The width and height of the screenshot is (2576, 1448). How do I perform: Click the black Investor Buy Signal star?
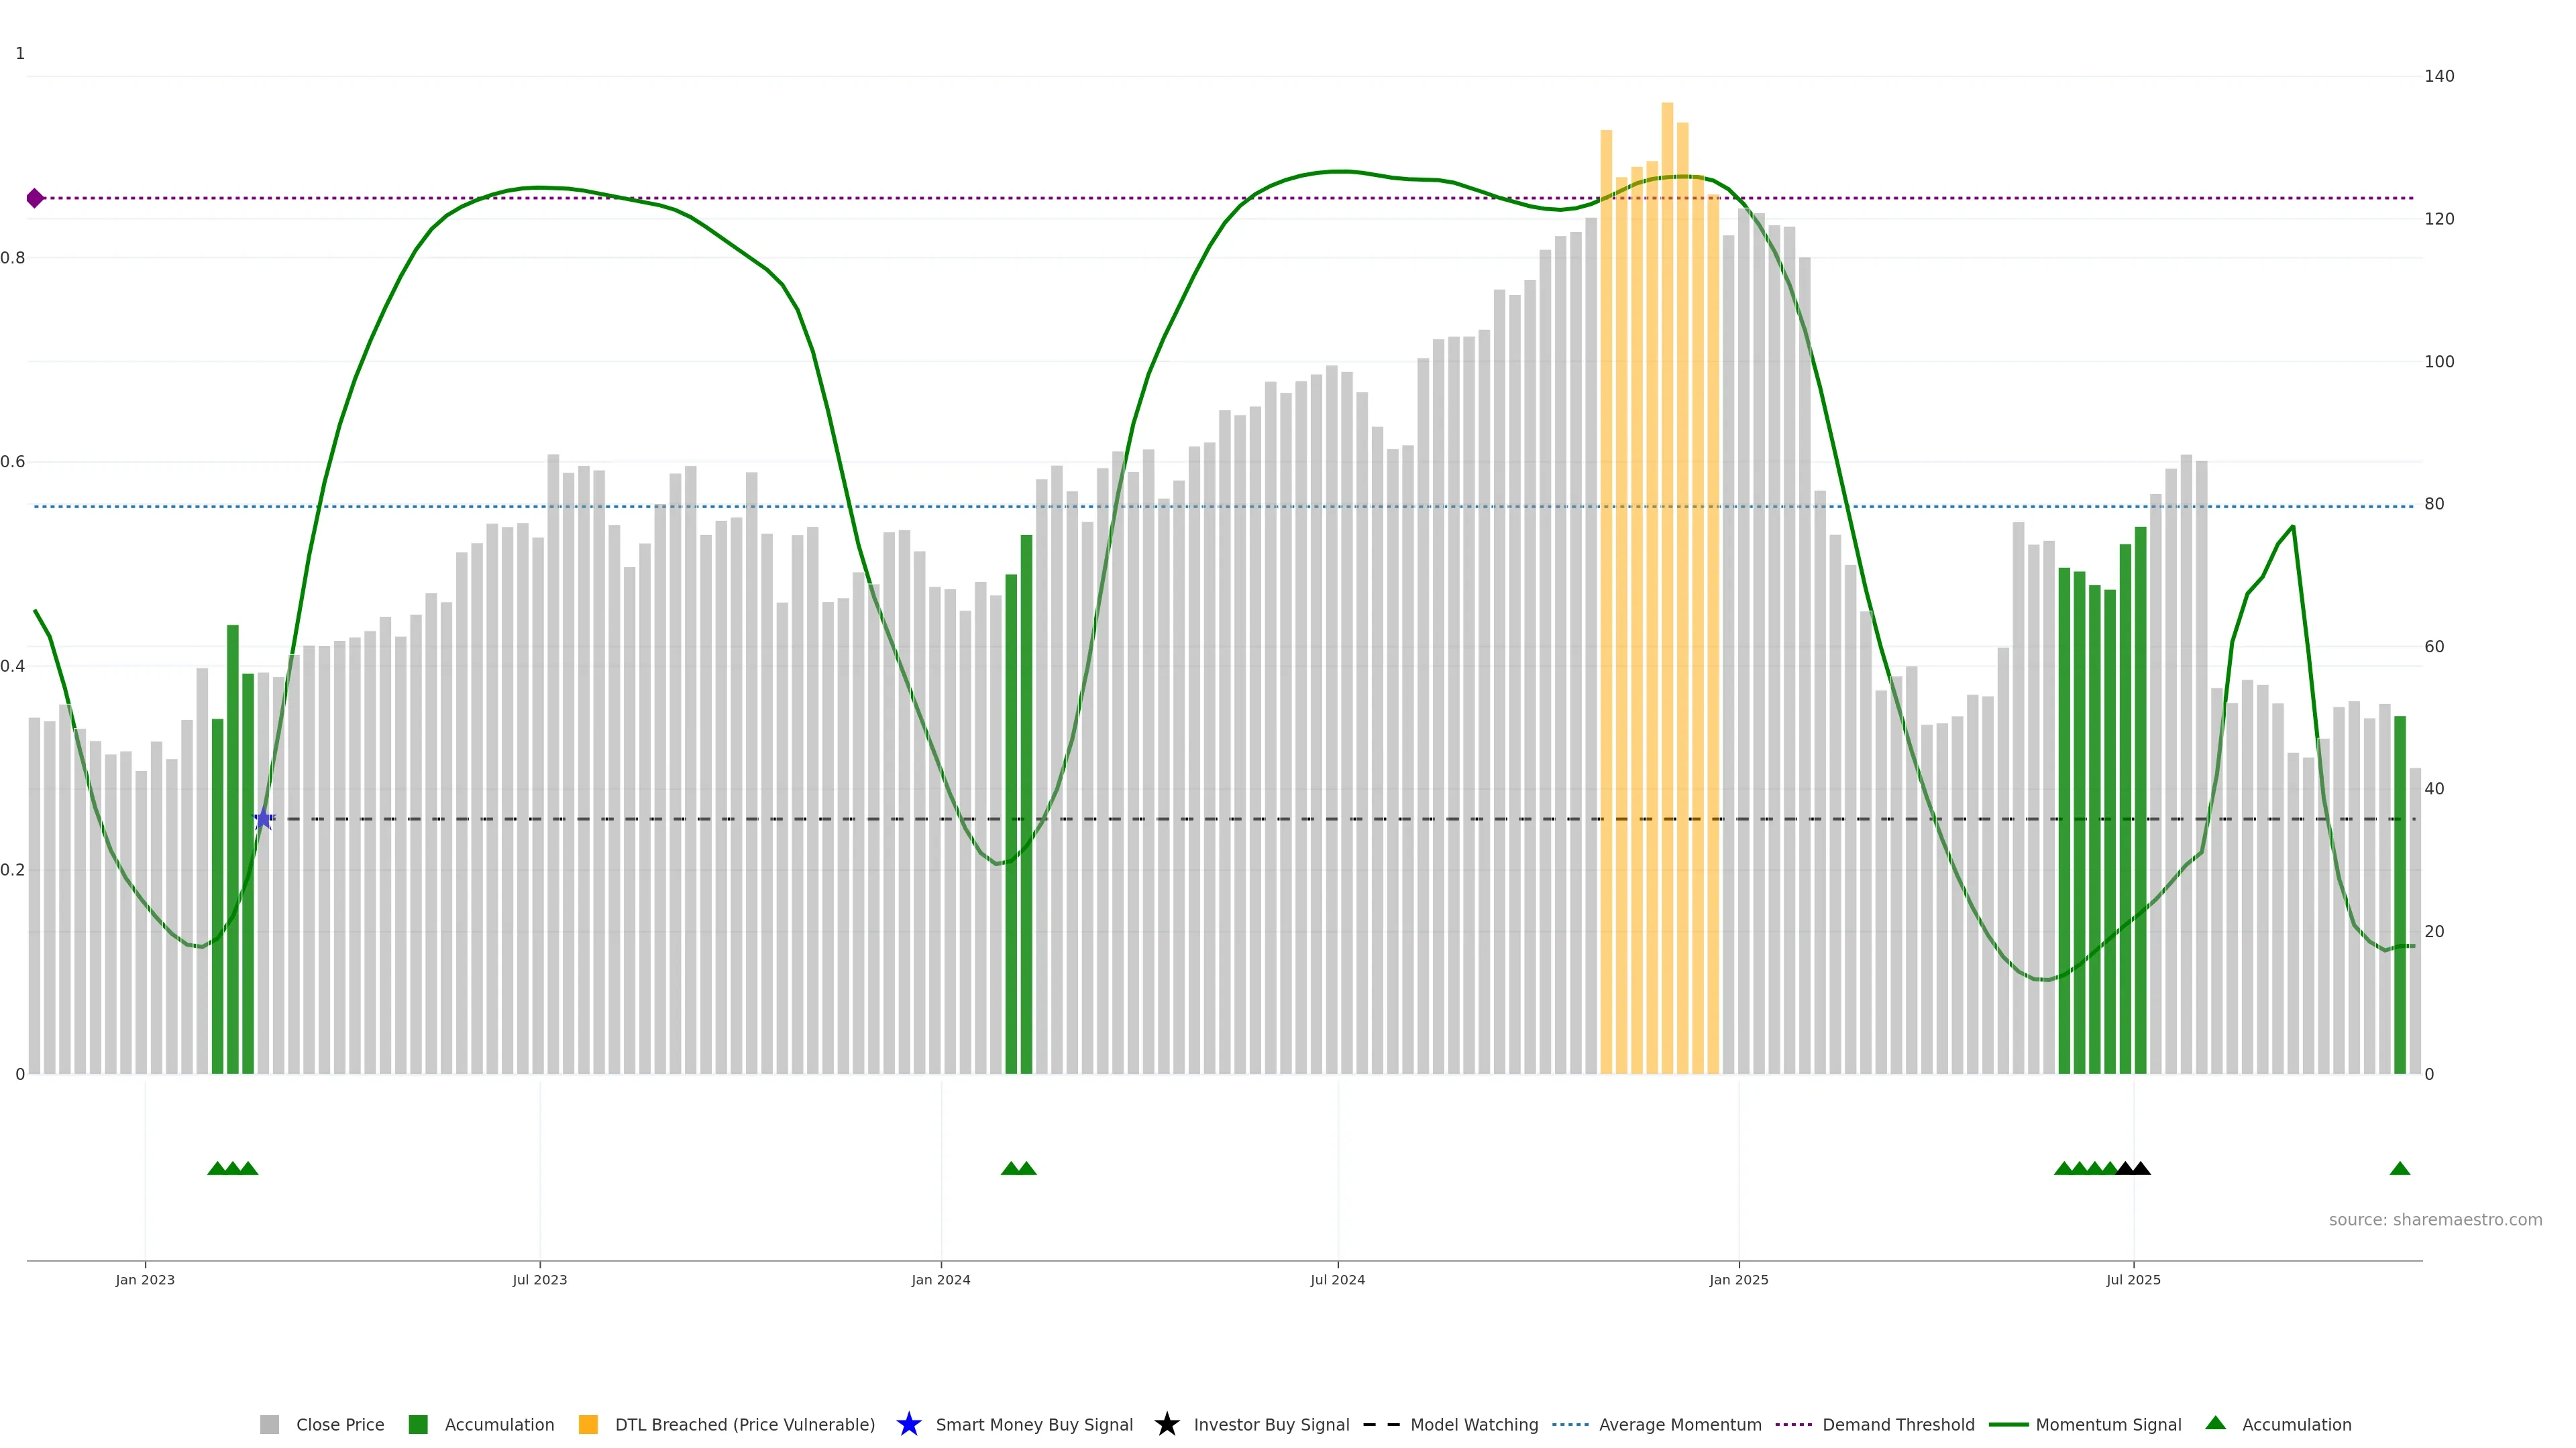tap(1166, 1424)
